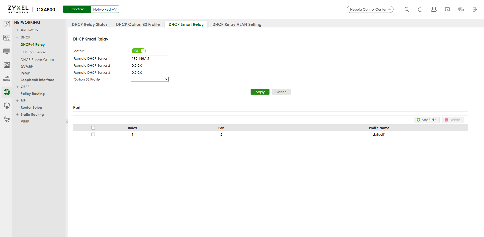The image size is (484, 237).
Task: Click the search magnifier icon
Action: click(406, 9)
